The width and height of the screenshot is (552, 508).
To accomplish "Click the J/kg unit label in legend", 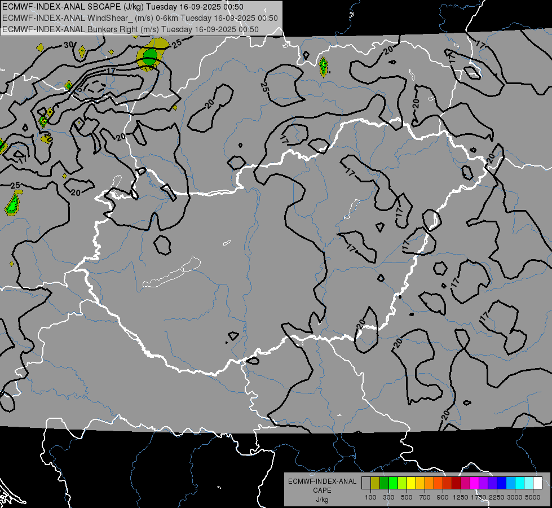I will 322,500.
